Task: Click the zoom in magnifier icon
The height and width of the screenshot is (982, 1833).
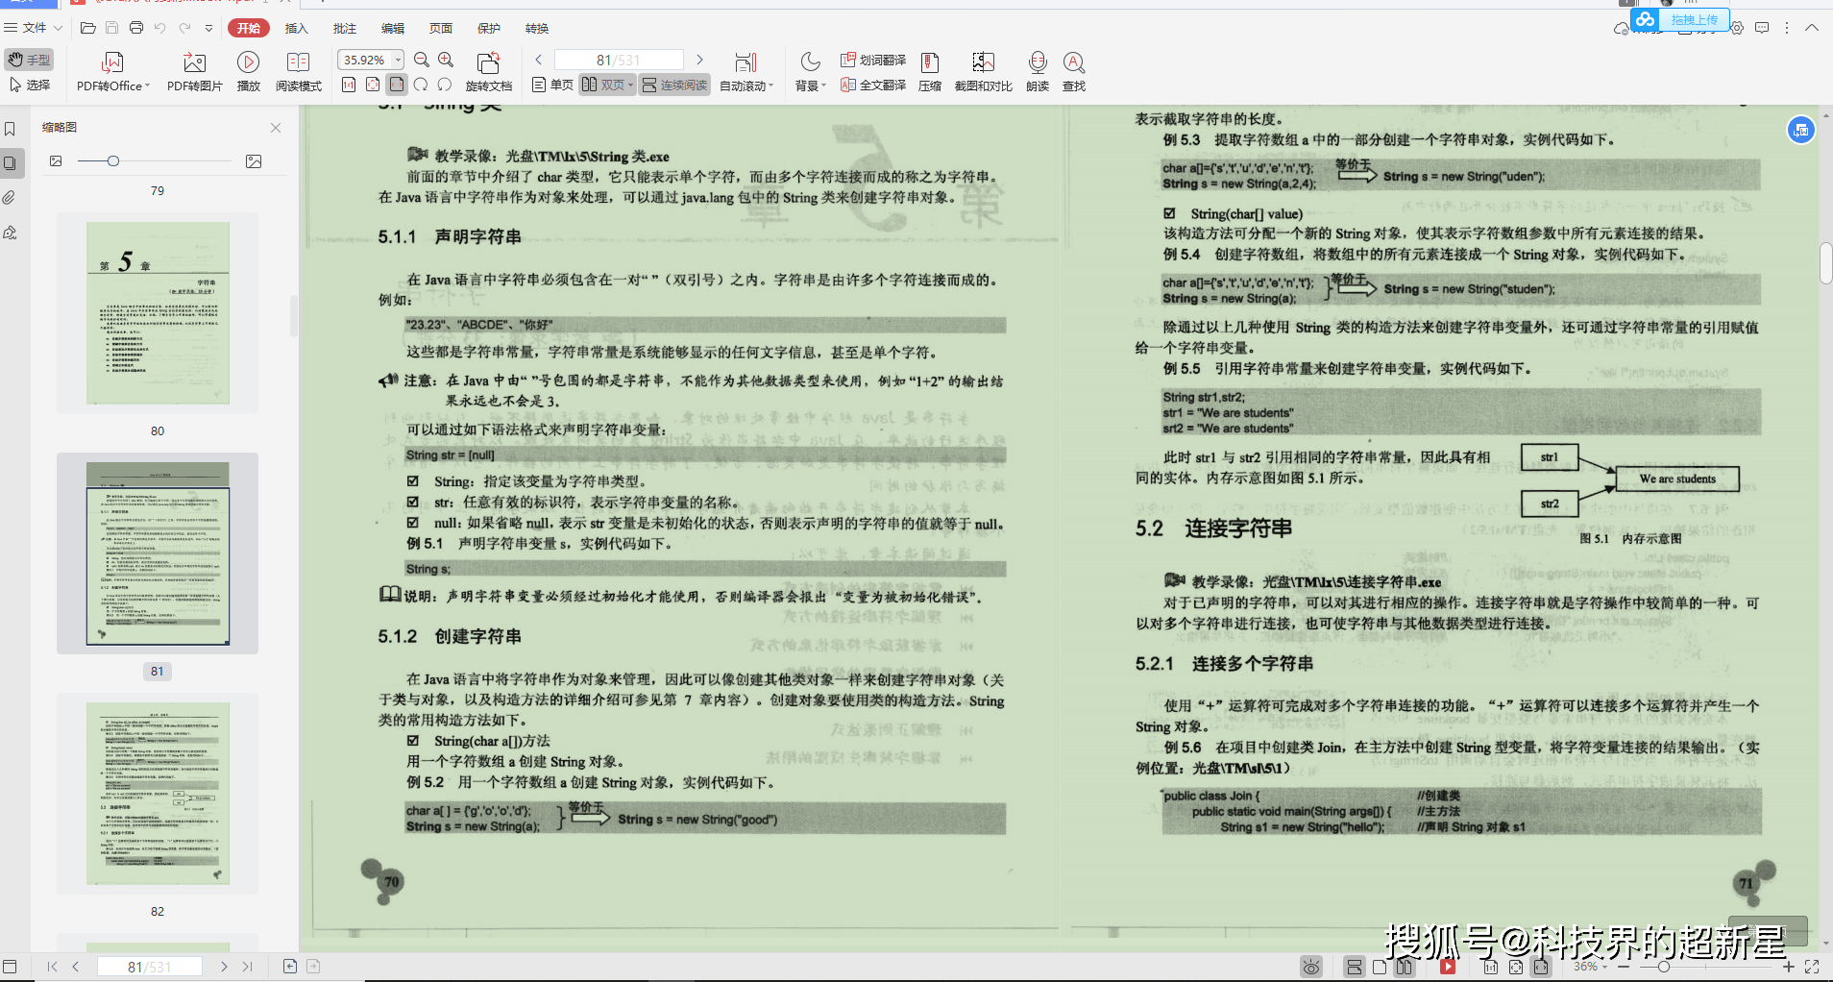Action: click(446, 60)
